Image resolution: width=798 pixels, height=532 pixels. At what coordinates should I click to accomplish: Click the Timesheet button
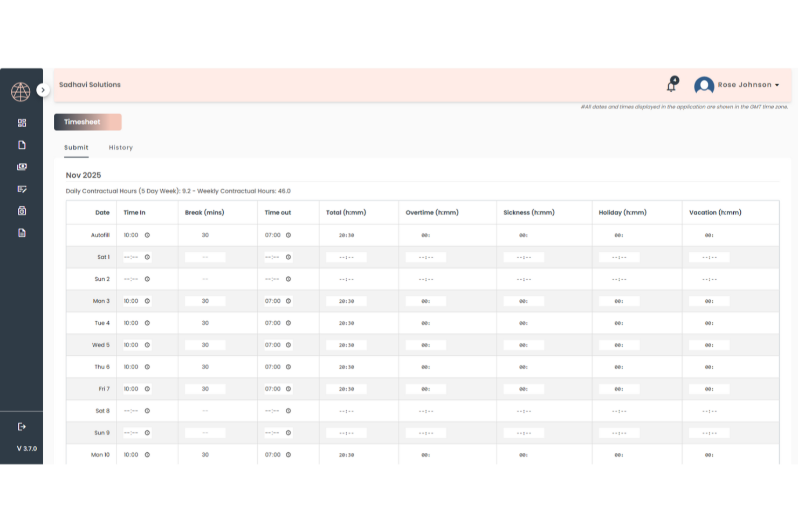tap(87, 122)
